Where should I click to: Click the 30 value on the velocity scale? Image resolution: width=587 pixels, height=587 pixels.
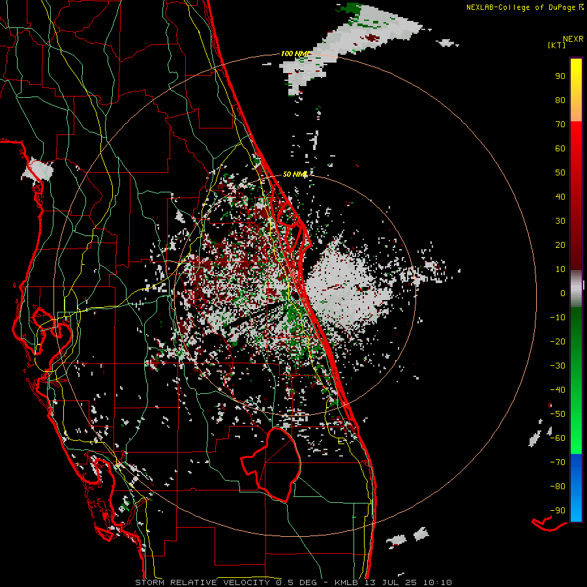pos(560,221)
